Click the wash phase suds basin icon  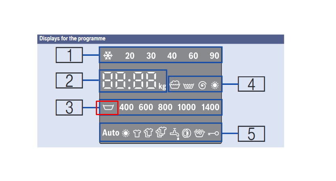[x=175, y=85]
